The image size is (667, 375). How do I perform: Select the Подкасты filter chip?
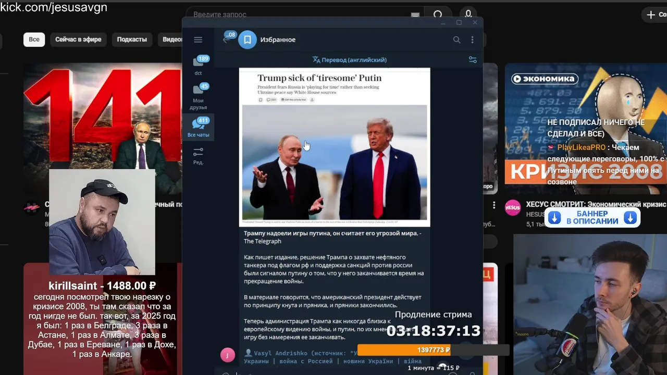click(132, 40)
